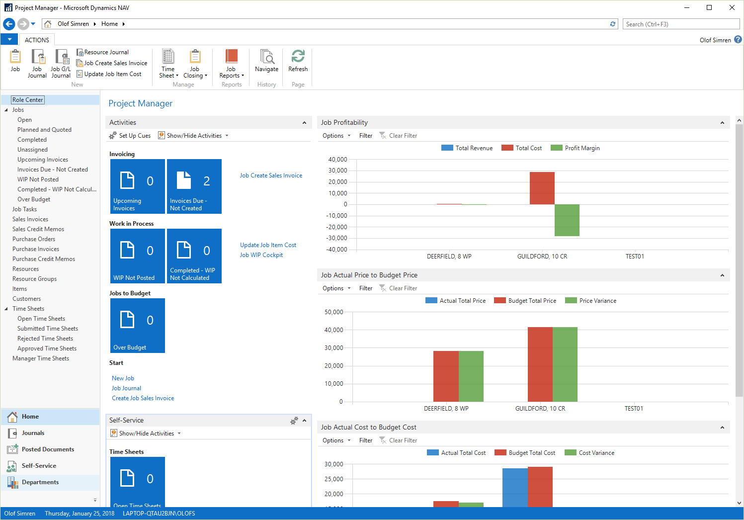Open Show/Hide Activities dropdown in Activities
The image size is (744, 520).
point(194,136)
